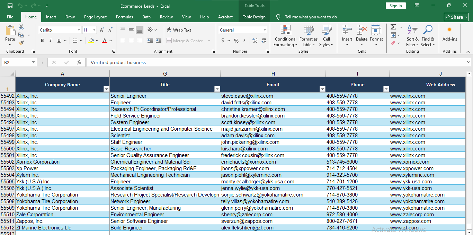Click the Share button
This screenshot has height=235, width=473.
click(x=456, y=17)
